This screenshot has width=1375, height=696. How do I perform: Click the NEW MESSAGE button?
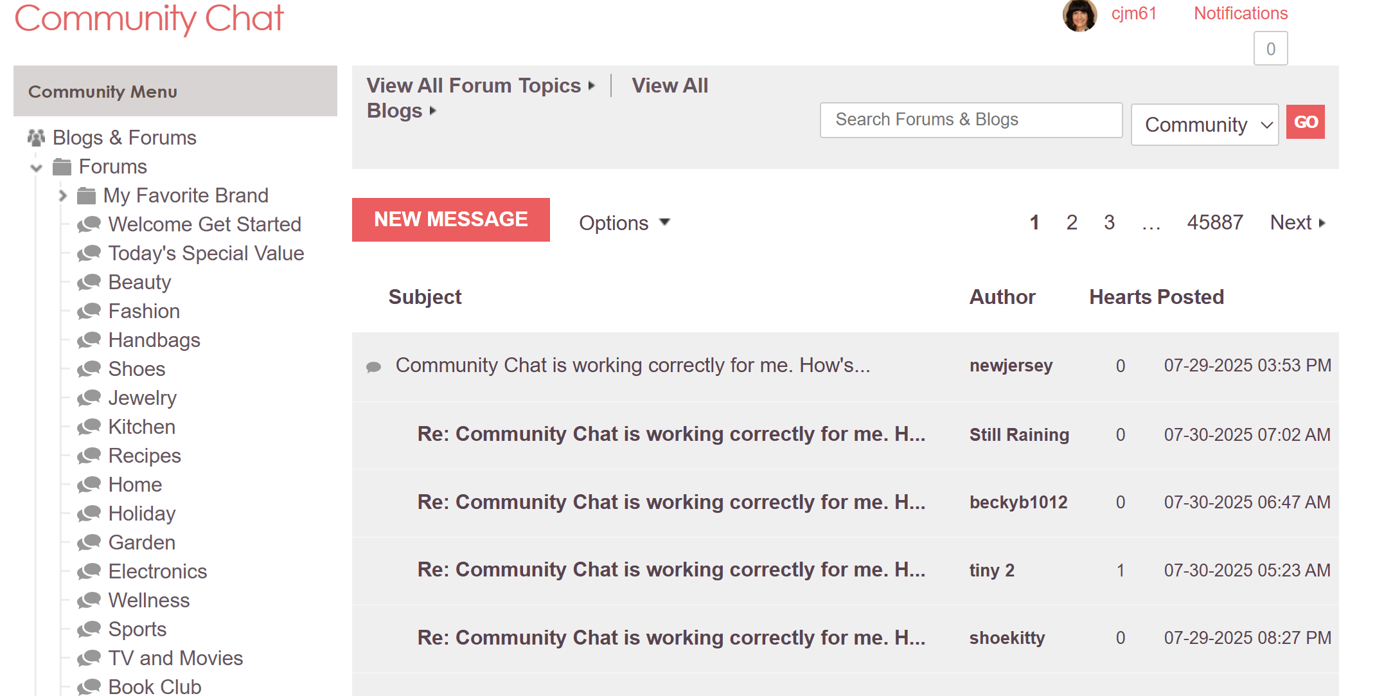click(450, 219)
